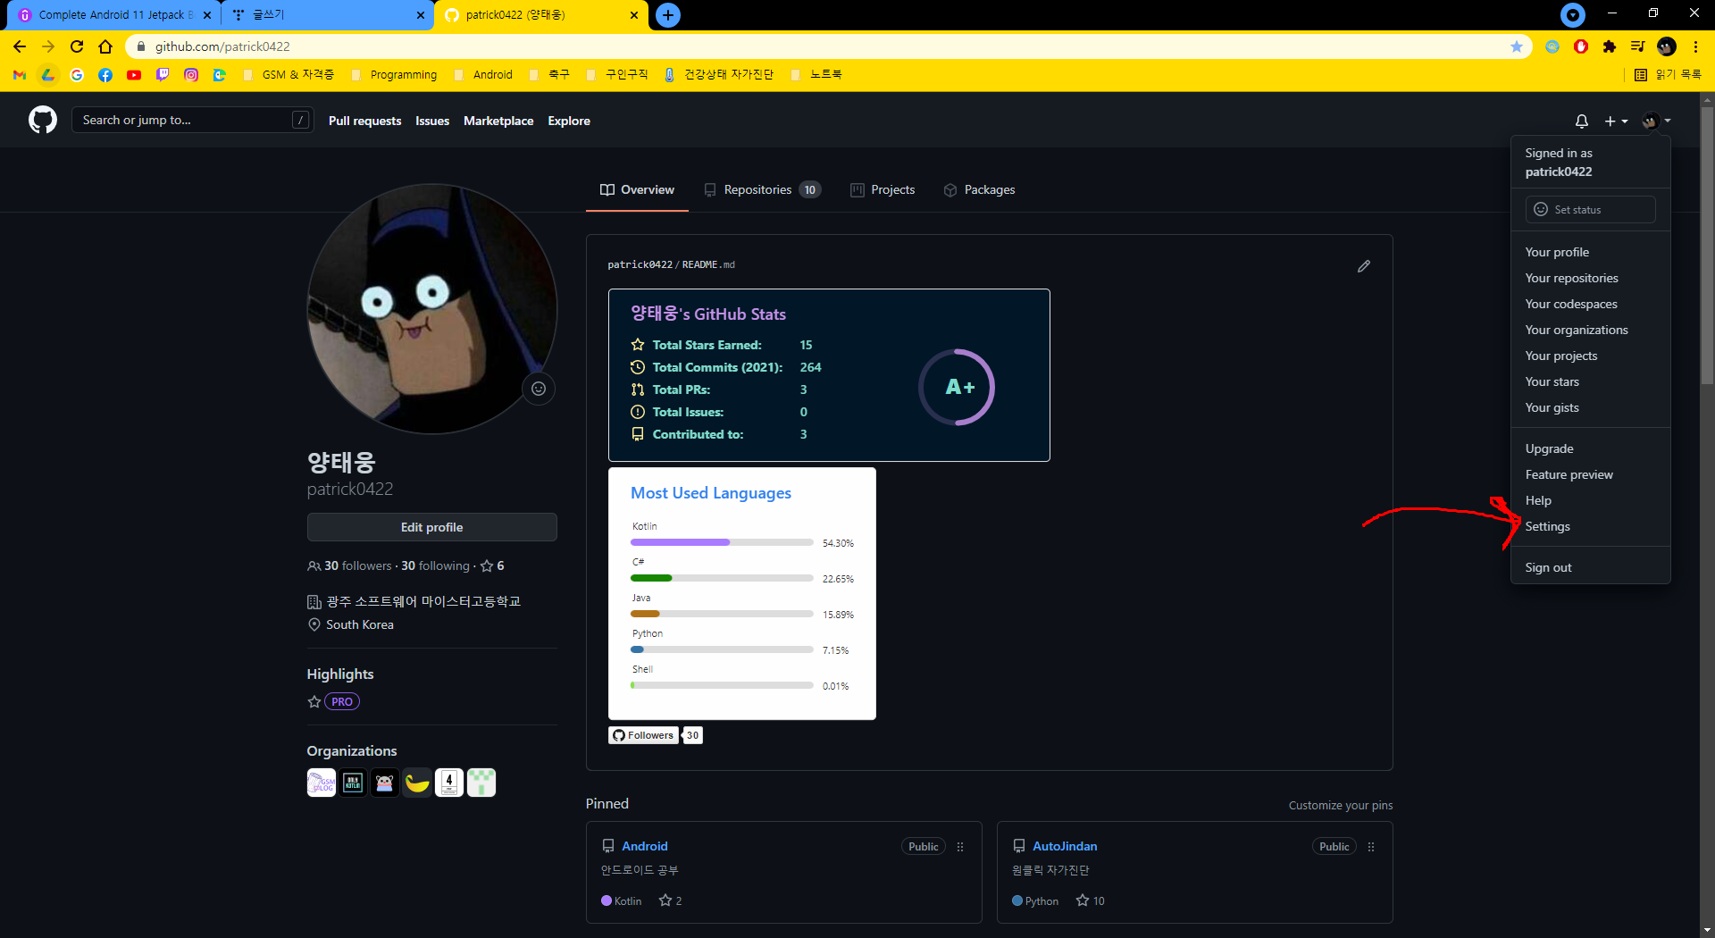Open new browser tab
Image resolution: width=1715 pixels, height=938 pixels.
pos(668,15)
